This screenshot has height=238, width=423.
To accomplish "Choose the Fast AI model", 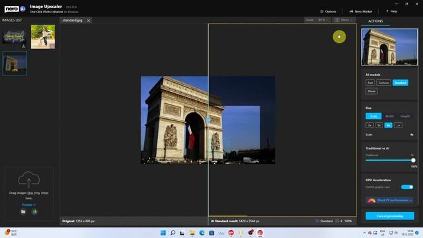I will [x=370, y=83].
